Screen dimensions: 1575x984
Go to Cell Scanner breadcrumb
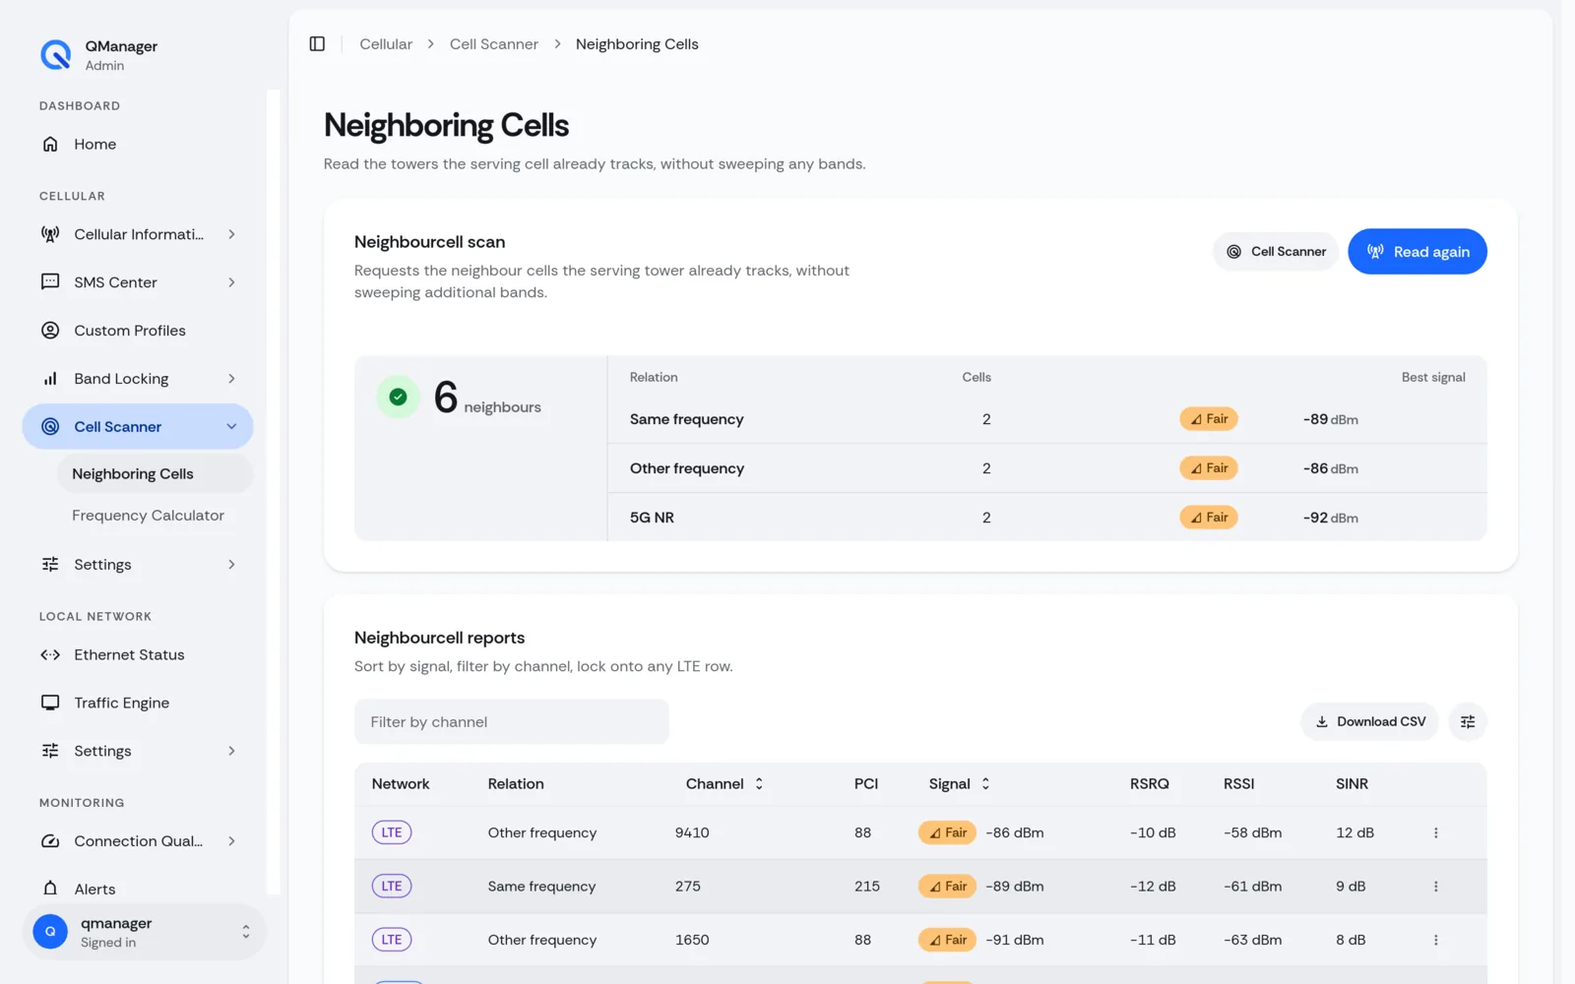click(494, 44)
